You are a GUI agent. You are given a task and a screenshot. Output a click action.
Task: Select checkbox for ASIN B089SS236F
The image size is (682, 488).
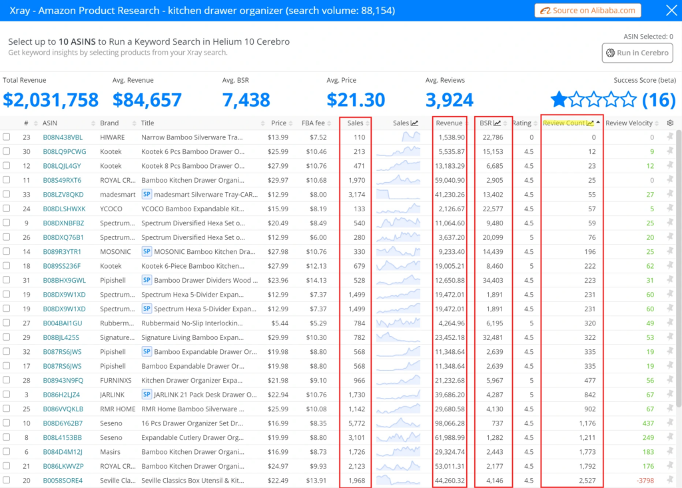pos(7,265)
